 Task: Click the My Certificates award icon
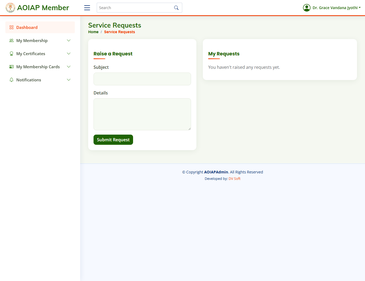pyautogui.click(x=11, y=54)
